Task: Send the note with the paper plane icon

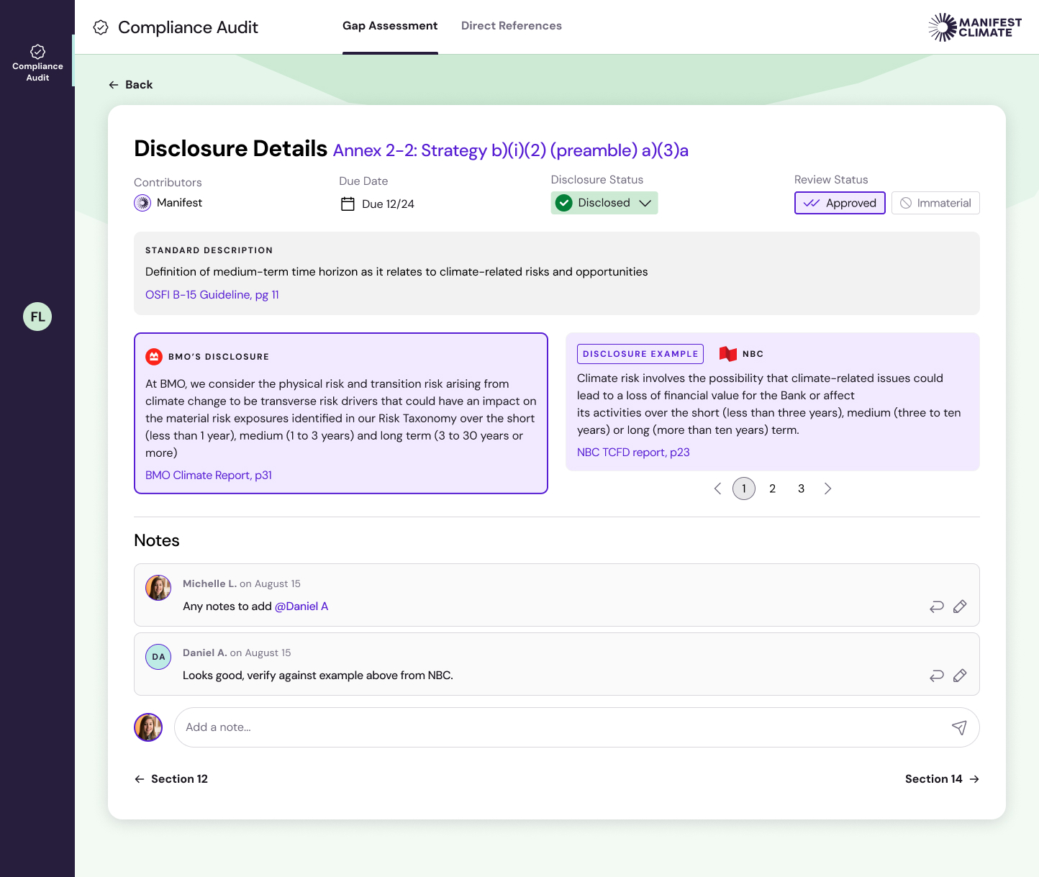Action: 959,727
